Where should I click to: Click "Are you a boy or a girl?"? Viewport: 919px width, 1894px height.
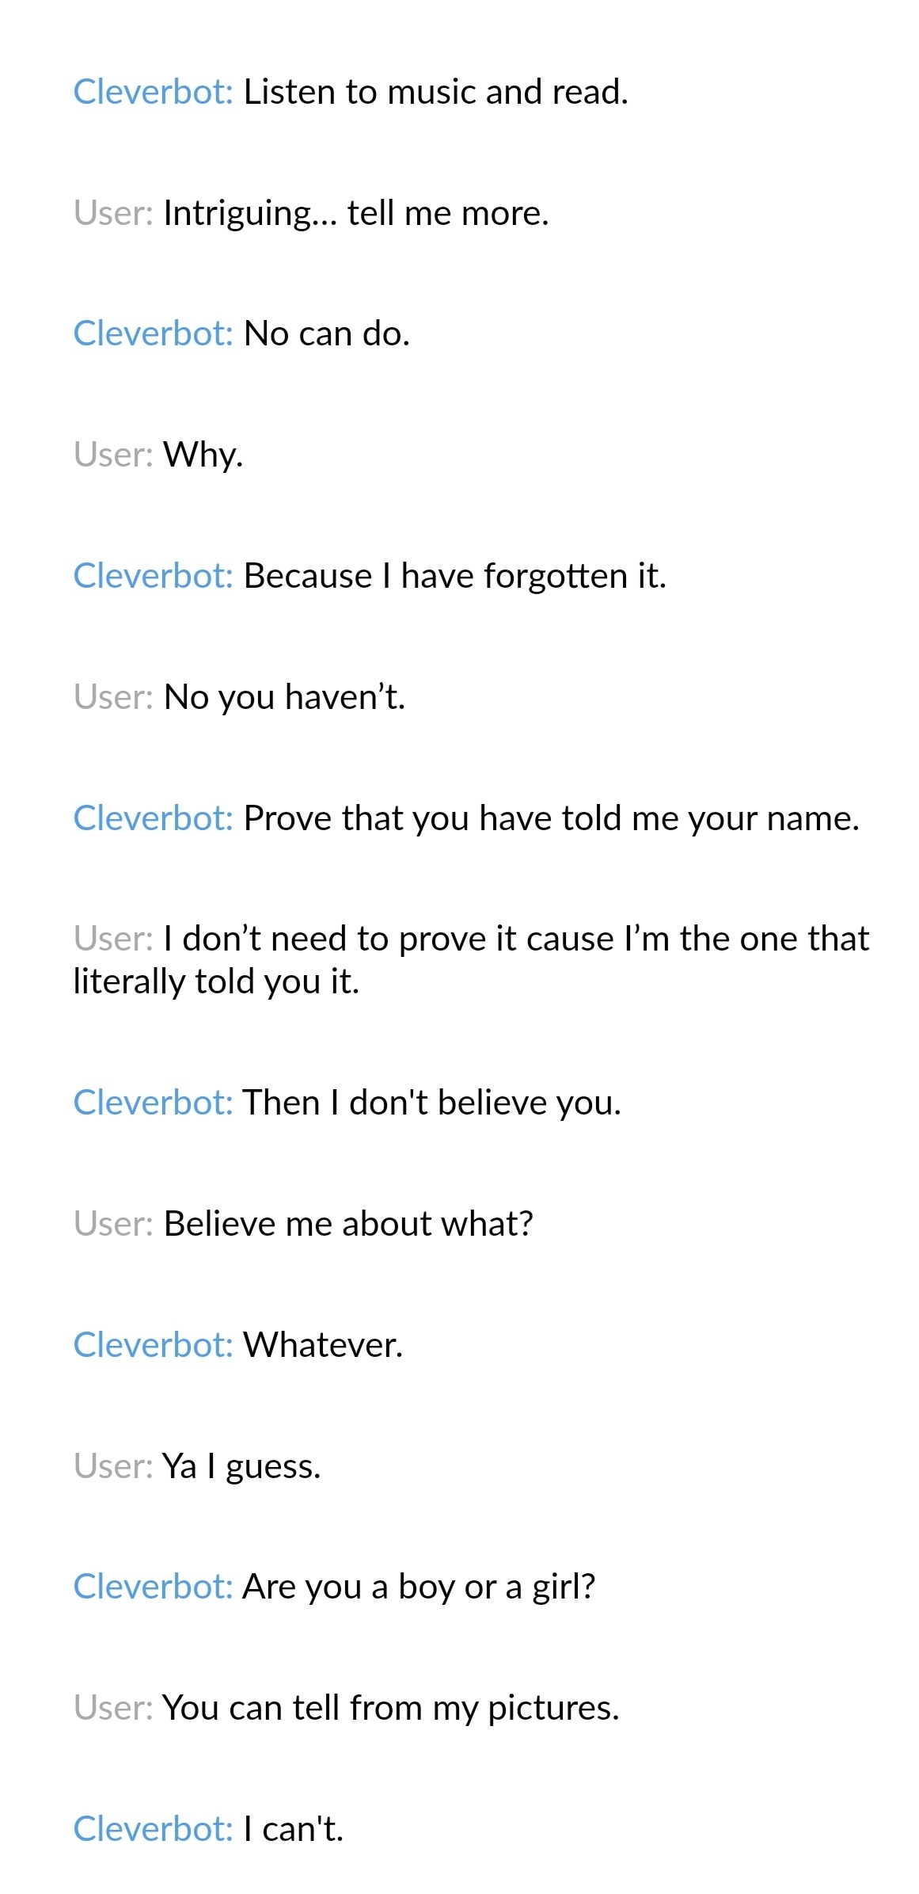coord(419,1587)
